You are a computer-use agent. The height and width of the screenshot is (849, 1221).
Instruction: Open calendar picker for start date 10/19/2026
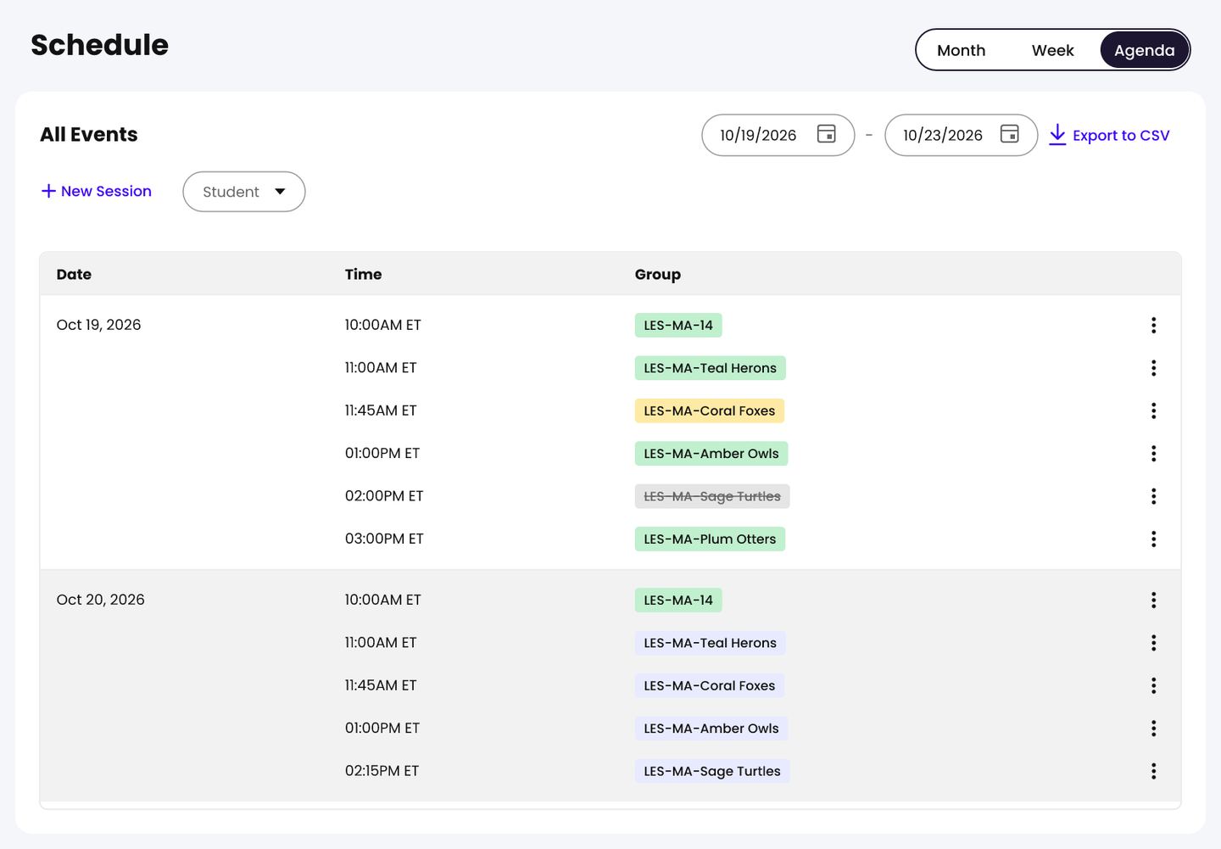pos(826,134)
